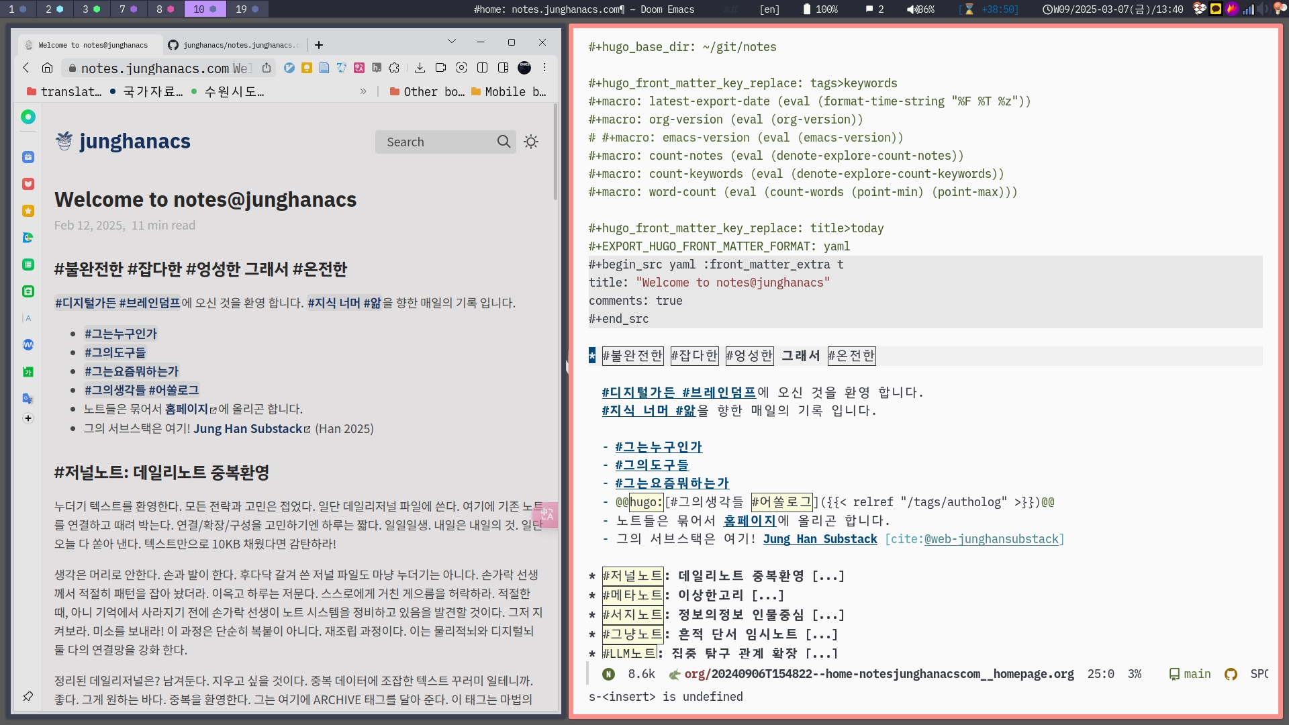This screenshot has height=725, width=1289.
Task: Switch to the junghanacs/notes GitHub tab
Action: pos(234,45)
